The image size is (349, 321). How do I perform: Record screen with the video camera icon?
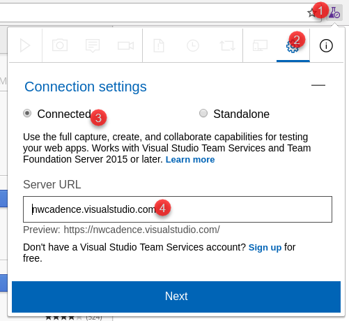pyautogui.click(x=125, y=45)
